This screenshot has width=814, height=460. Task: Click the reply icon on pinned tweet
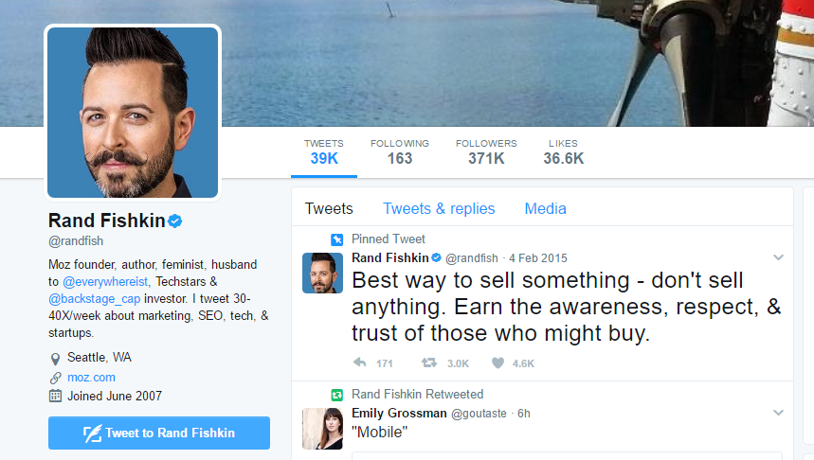tap(359, 363)
